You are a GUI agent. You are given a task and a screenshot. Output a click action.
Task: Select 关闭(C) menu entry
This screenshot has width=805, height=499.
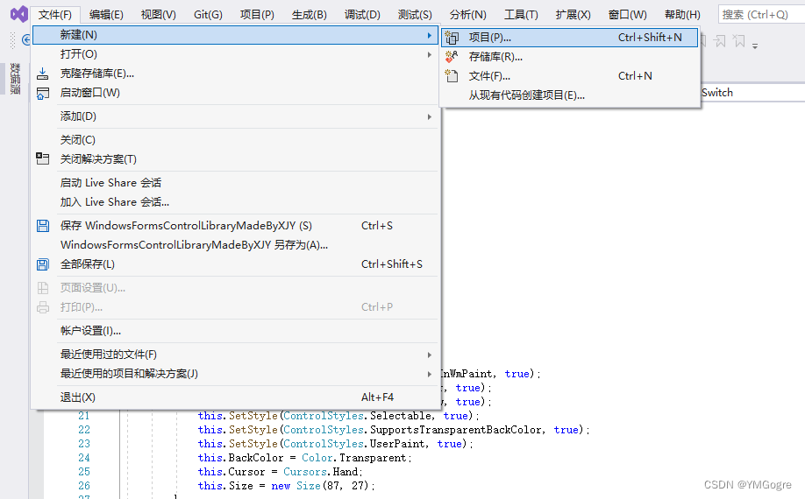(235, 140)
